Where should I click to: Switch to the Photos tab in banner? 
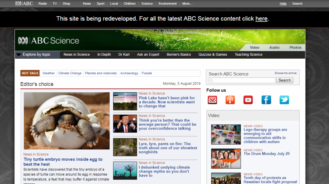click(x=296, y=47)
